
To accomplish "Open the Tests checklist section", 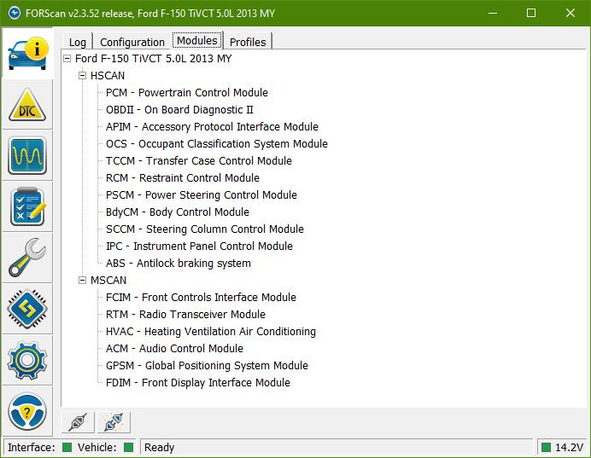I will click(27, 206).
